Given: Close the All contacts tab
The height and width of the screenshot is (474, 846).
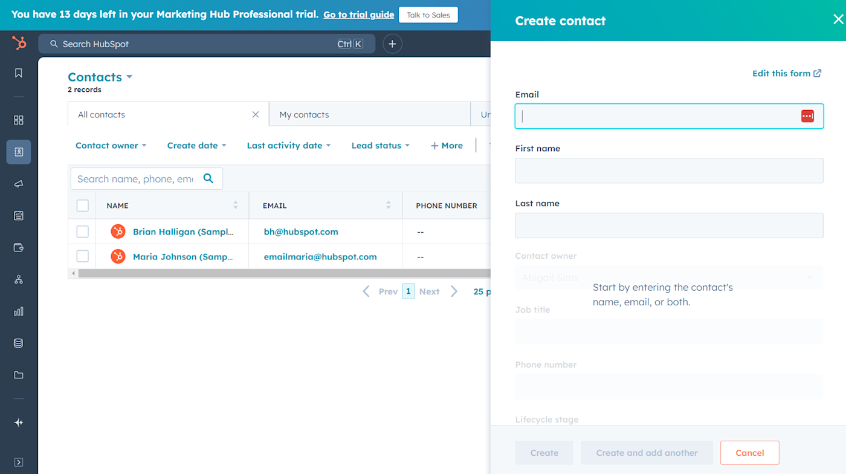Looking at the screenshot, I should click(x=256, y=114).
